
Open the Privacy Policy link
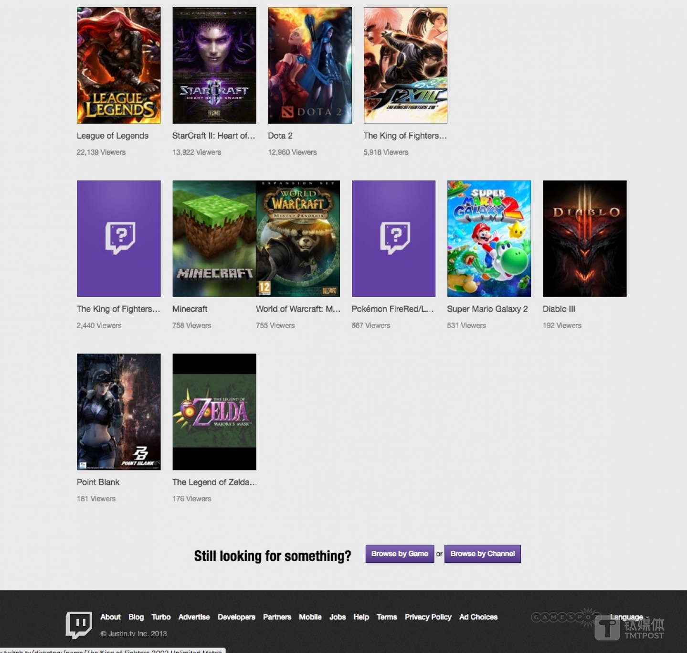[427, 617]
